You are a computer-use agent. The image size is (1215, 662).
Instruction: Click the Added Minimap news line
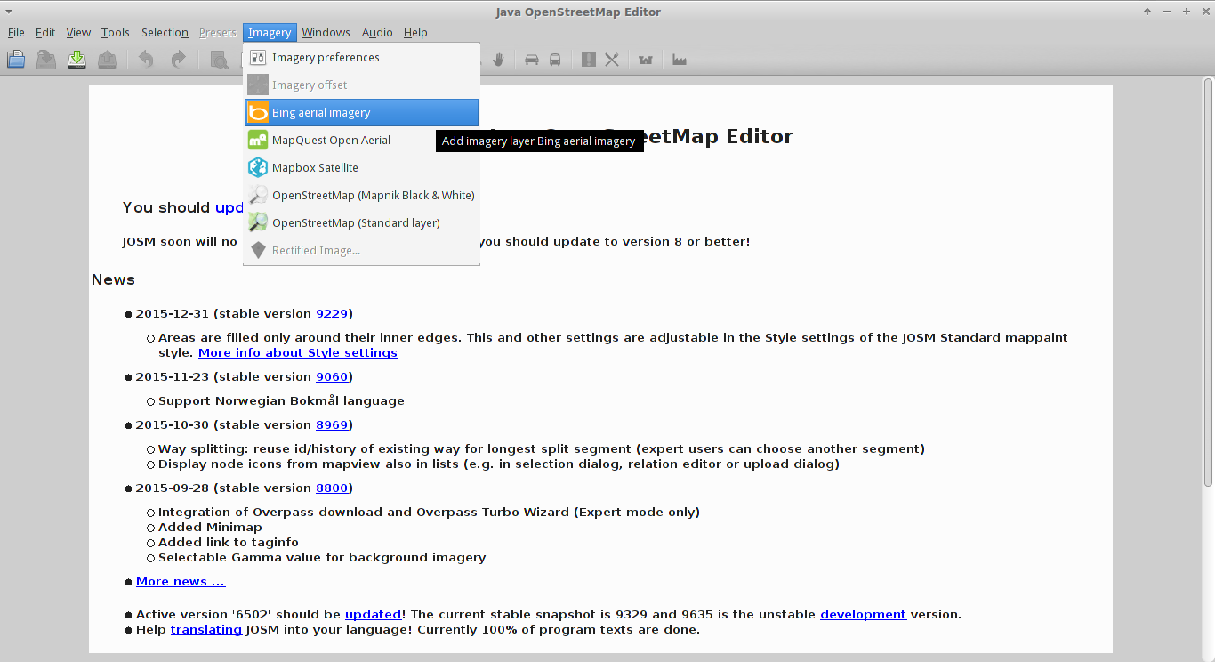click(x=210, y=527)
